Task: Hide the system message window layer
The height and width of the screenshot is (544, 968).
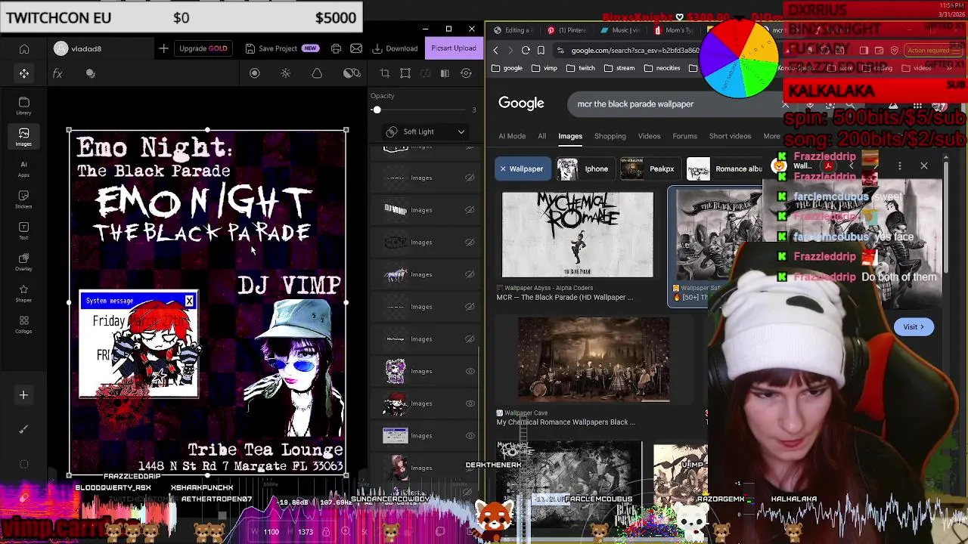Action: pyautogui.click(x=470, y=436)
